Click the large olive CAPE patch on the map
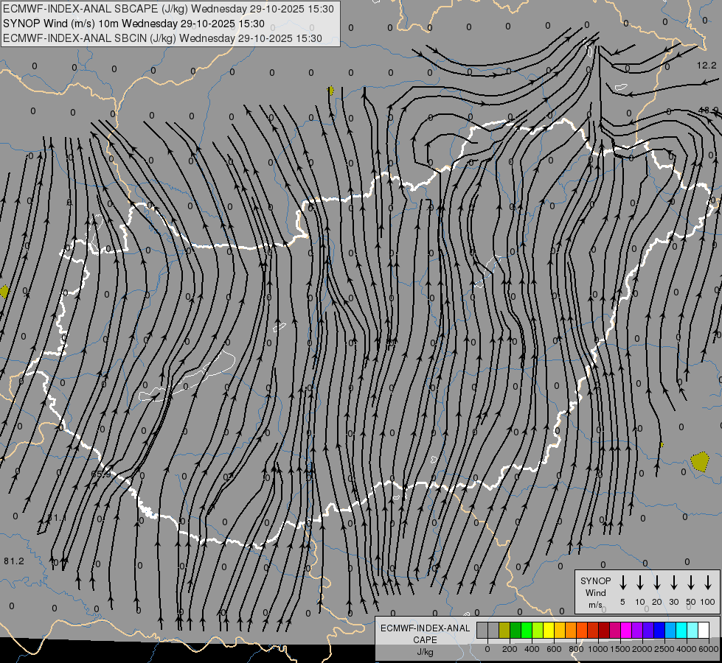The image size is (722, 663). point(700,461)
